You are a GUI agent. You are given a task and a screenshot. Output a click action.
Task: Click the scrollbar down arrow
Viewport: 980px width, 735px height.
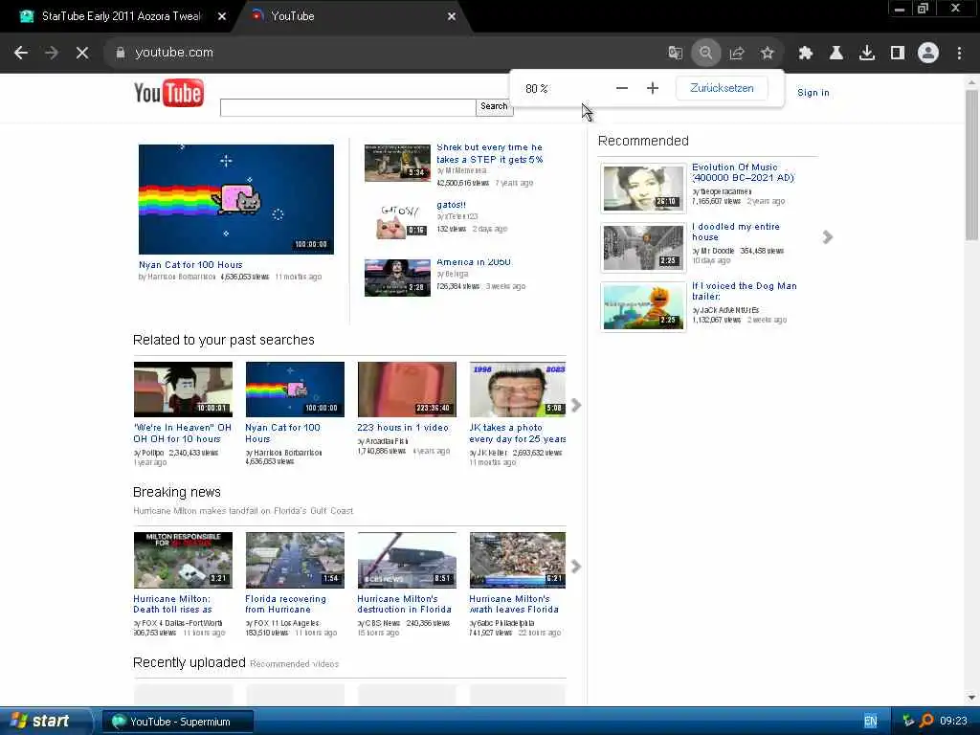tap(971, 698)
